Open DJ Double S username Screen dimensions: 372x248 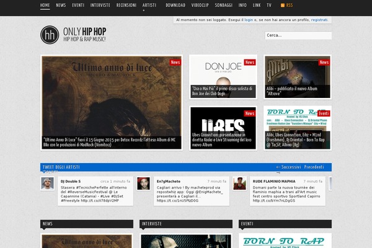(x=71, y=181)
